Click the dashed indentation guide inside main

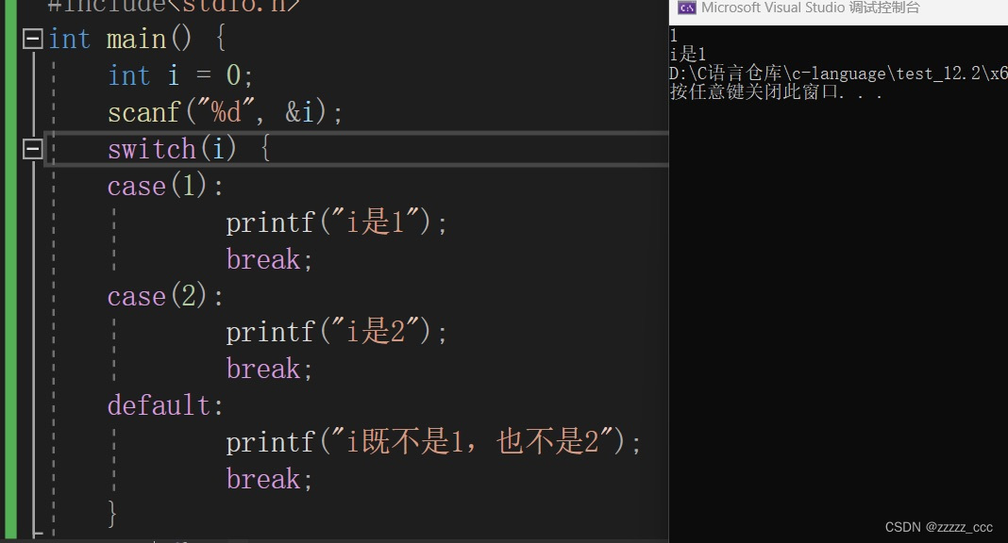[54, 283]
